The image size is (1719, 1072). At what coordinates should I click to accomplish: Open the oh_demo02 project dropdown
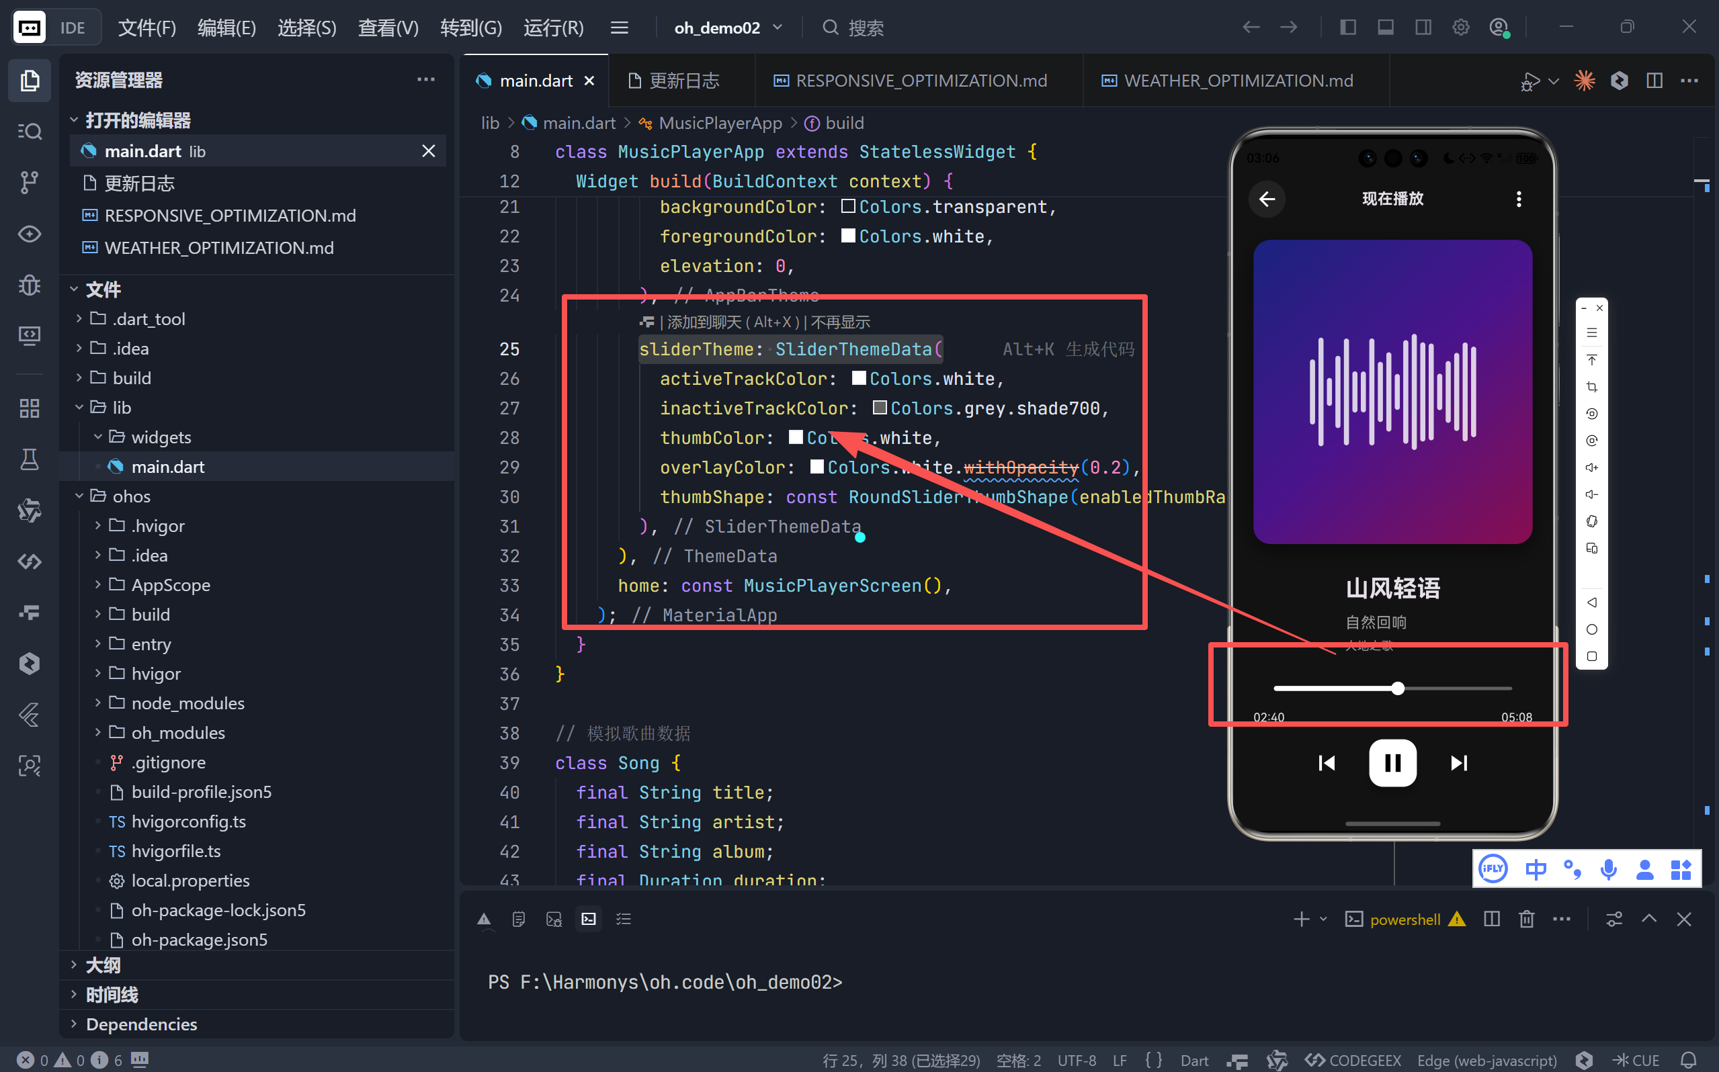coord(728,28)
